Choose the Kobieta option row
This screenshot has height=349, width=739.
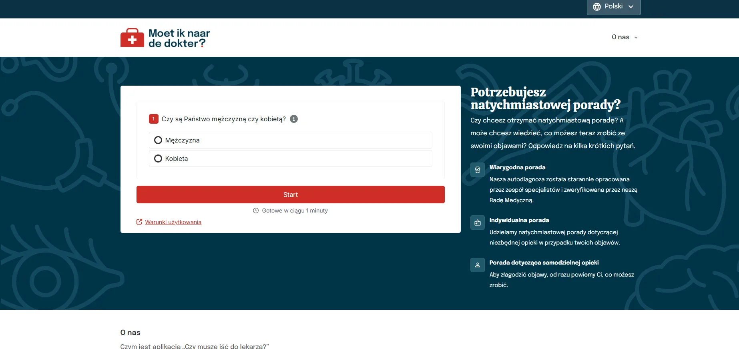290,158
